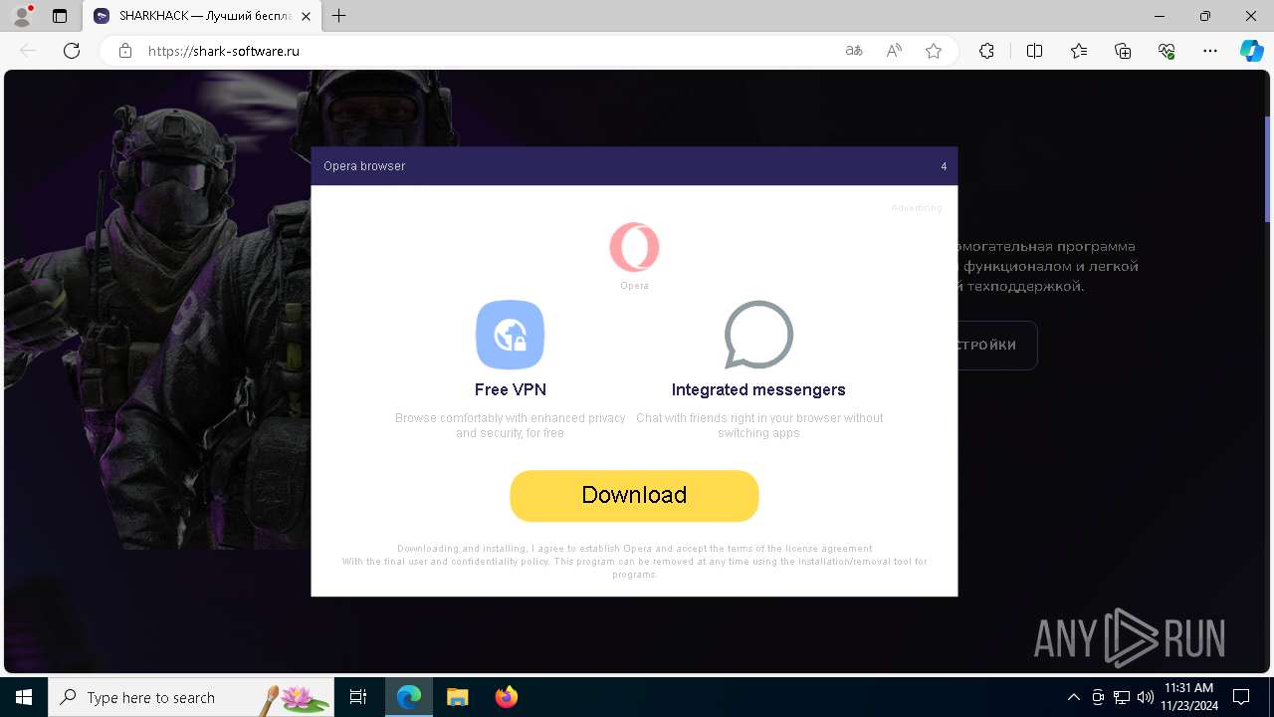Image resolution: width=1274 pixels, height=717 pixels.
Task: Show hidden tray icons chevron
Action: pos(1073,697)
